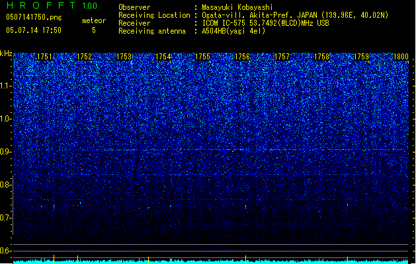Click the 1754 time marker
The width and height of the screenshot is (416, 264).
point(163,57)
